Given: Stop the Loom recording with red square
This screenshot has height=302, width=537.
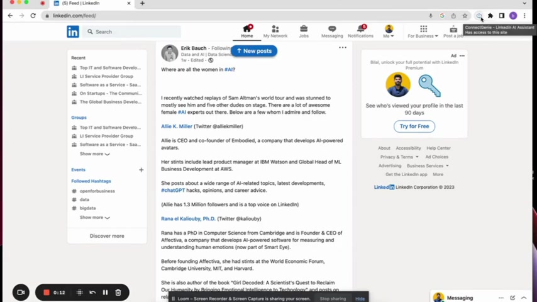Looking at the screenshot, I should coord(47,293).
